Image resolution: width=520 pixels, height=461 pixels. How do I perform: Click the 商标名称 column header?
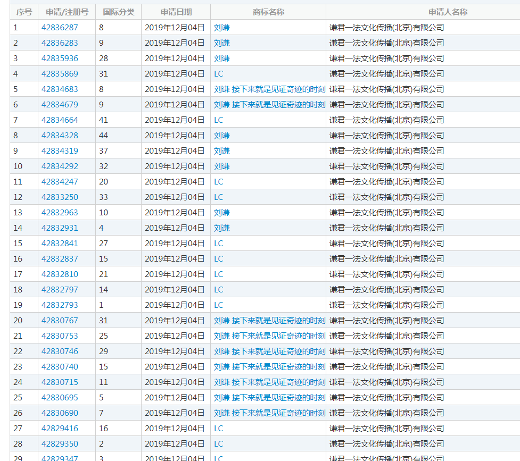(268, 12)
